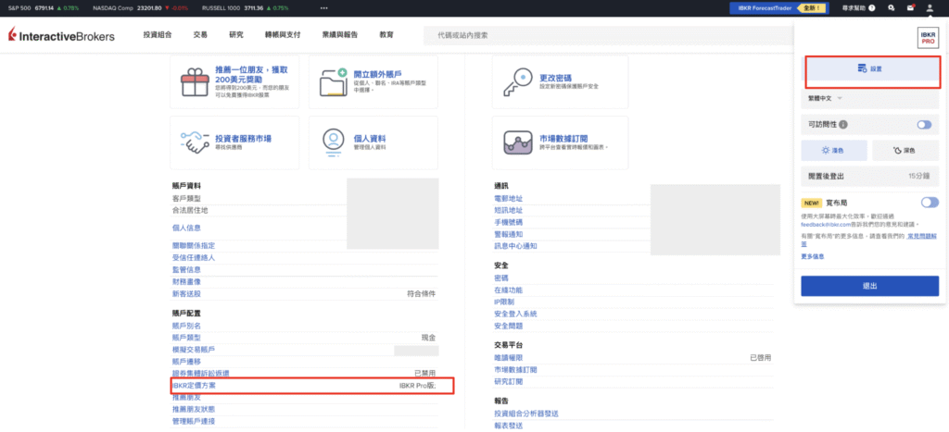Open the 電郵地址 link
Screen dimensions: 949x432
pos(509,198)
